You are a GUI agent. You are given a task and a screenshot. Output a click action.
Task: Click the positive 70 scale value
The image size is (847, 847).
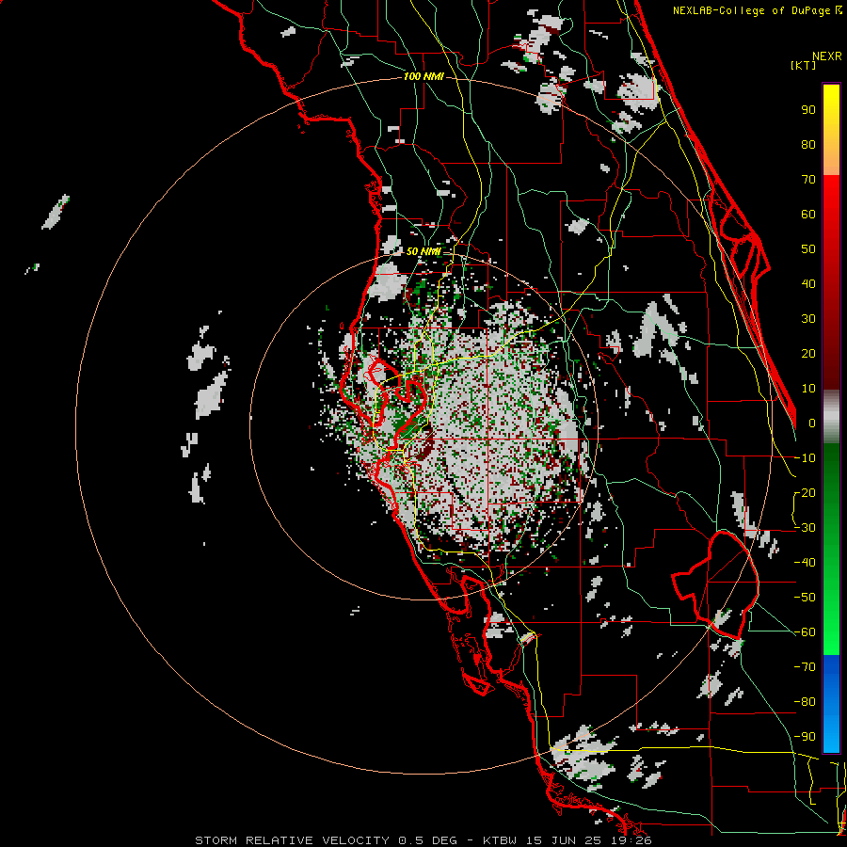808,180
